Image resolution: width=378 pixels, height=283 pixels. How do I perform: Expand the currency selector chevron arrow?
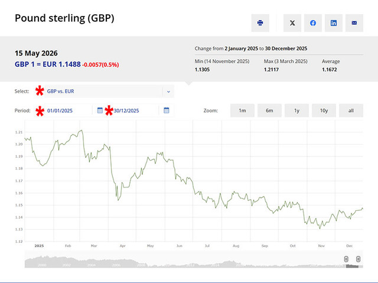click(x=168, y=92)
